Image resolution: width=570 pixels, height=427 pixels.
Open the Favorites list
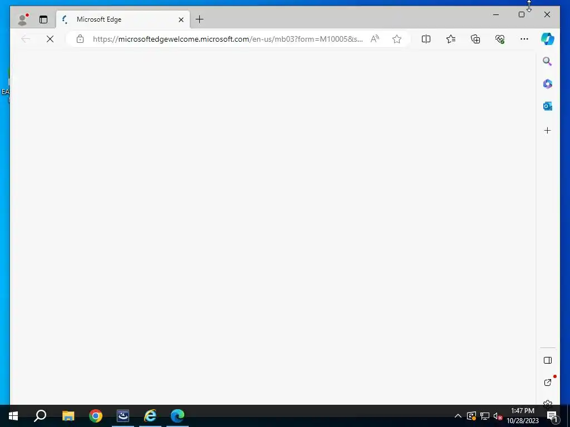pos(451,39)
